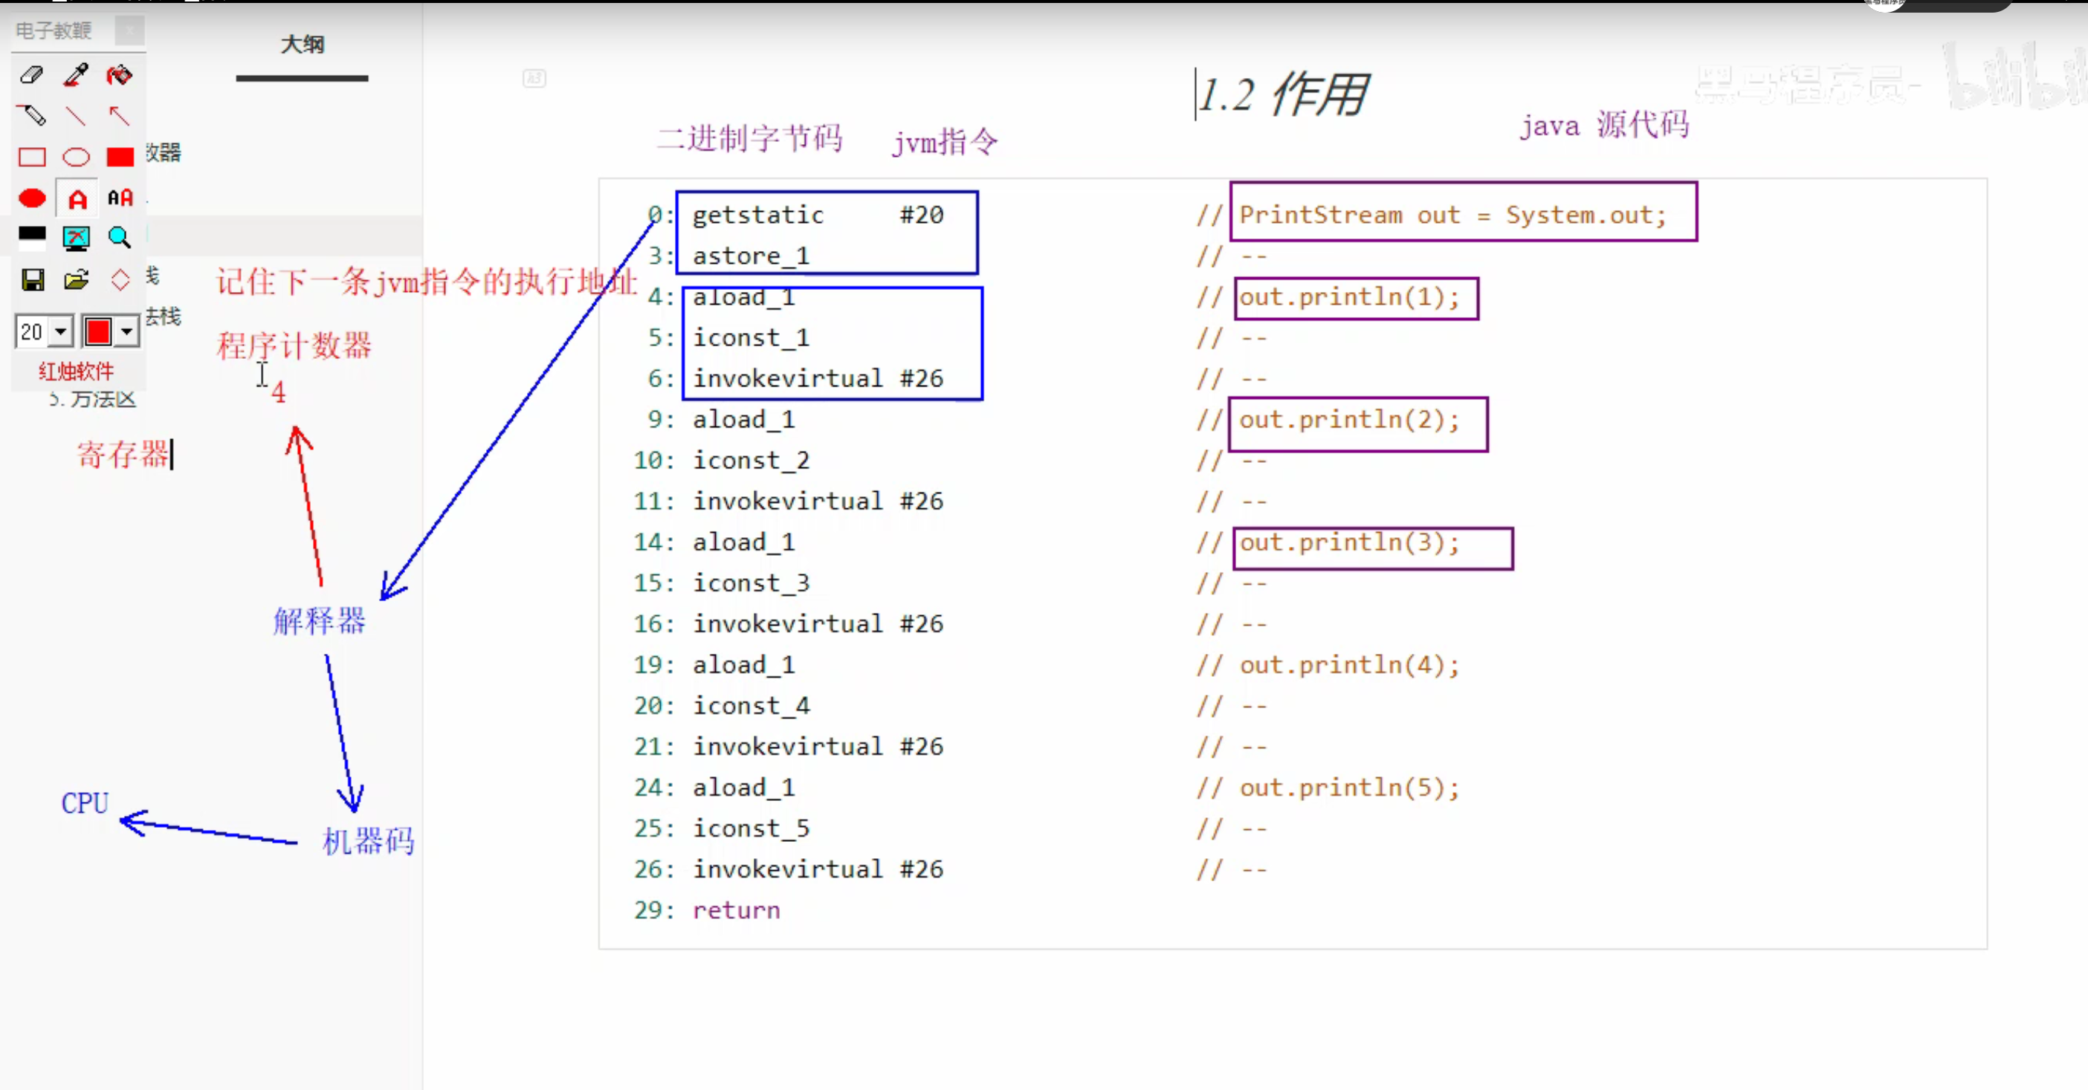2088x1090 pixels.
Task: Click 'invokevirtual #26' on line 26
Action: pos(818,869)
